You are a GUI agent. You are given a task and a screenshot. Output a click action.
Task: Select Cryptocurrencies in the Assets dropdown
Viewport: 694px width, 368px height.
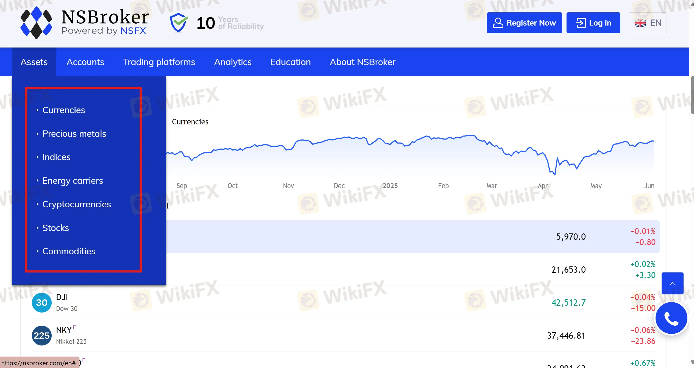pyautogui.click(x=77, y=204)
